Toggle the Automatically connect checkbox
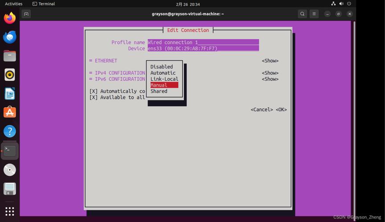The width and height of the screenshot is (385, 222). [x=94, y=91]
